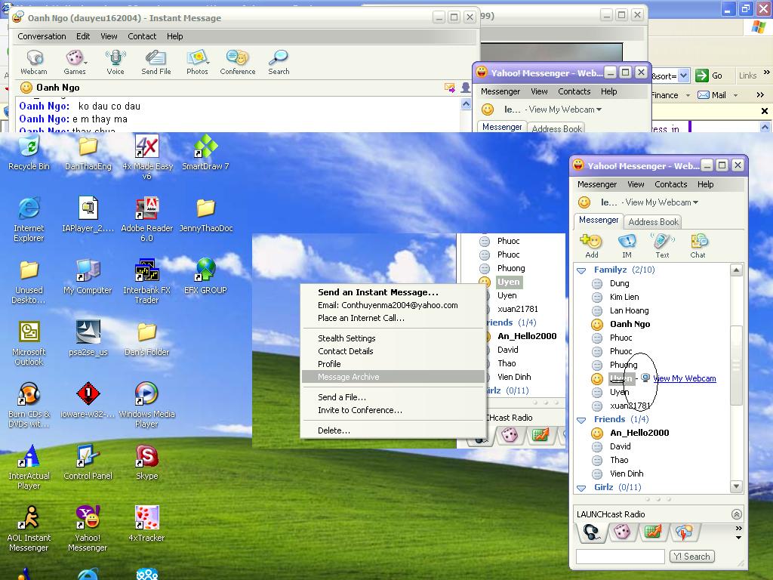
Task: Collapse the Friends contact group
Action: click(582, 420)
